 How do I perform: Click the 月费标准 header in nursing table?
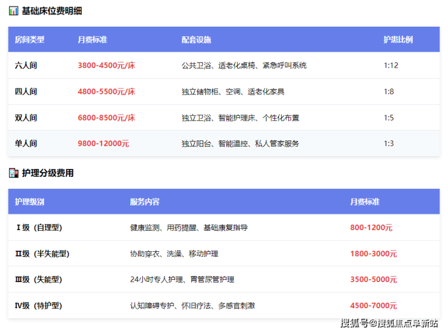point(365,202)
